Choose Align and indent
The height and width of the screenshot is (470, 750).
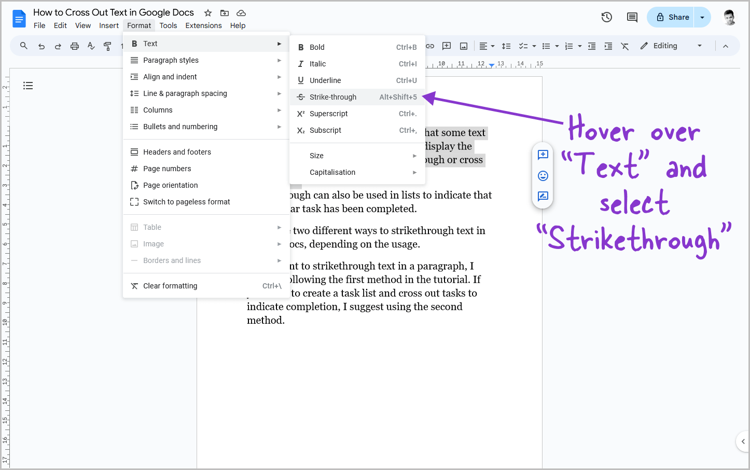tap(206, 77)
